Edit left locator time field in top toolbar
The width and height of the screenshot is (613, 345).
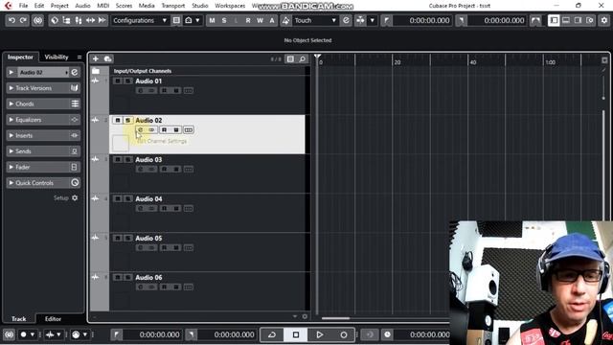423,20
